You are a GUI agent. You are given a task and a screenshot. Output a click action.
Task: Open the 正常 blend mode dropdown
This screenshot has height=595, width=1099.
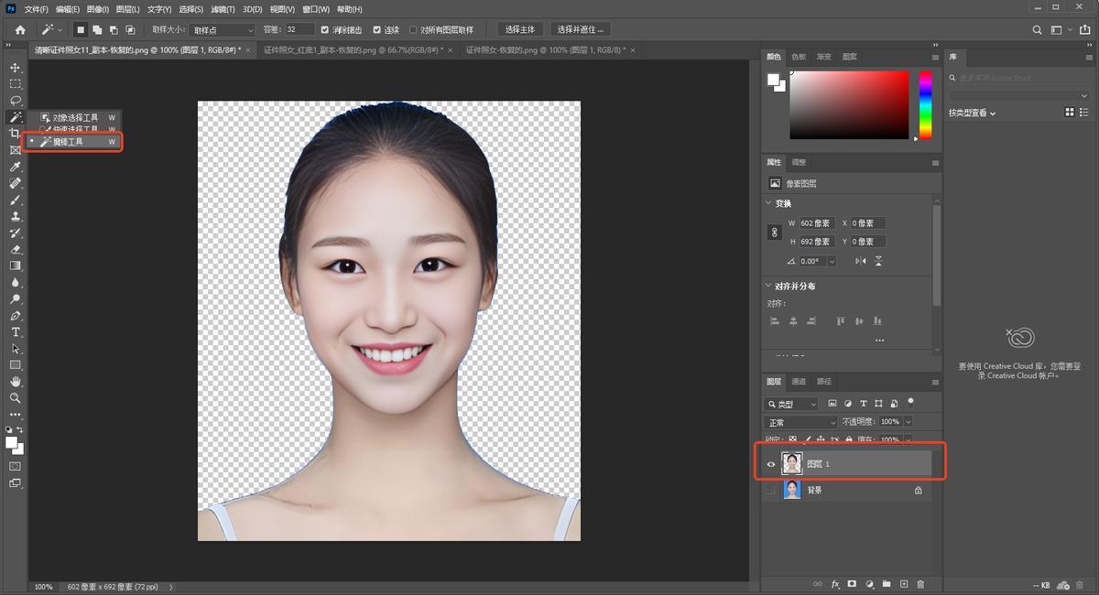[801, 422]
